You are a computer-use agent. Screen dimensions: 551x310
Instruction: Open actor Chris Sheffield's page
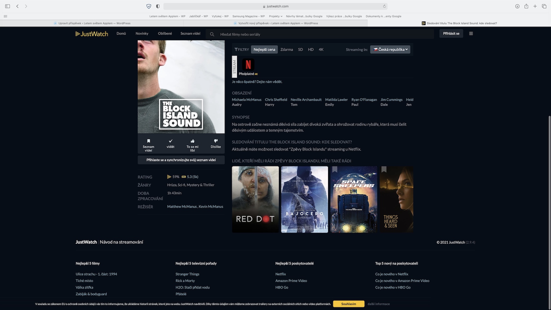pos(276,100)
